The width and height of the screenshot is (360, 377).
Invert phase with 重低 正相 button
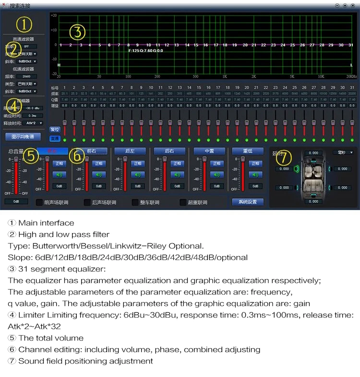(x=255, y=164)
